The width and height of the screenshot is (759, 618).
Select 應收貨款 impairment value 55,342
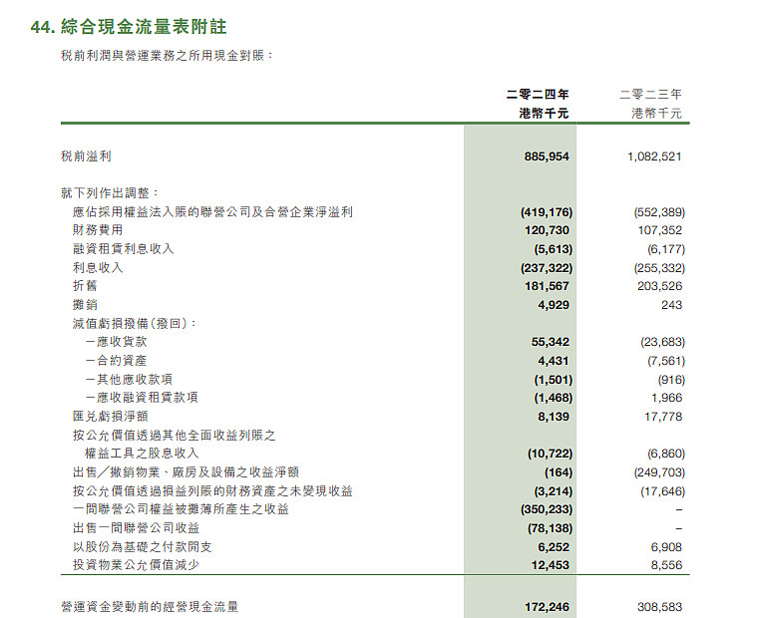click(x=551, y=342)
